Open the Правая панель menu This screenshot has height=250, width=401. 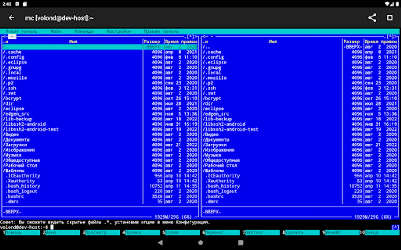pyautogui.click(x=161, y=31)
